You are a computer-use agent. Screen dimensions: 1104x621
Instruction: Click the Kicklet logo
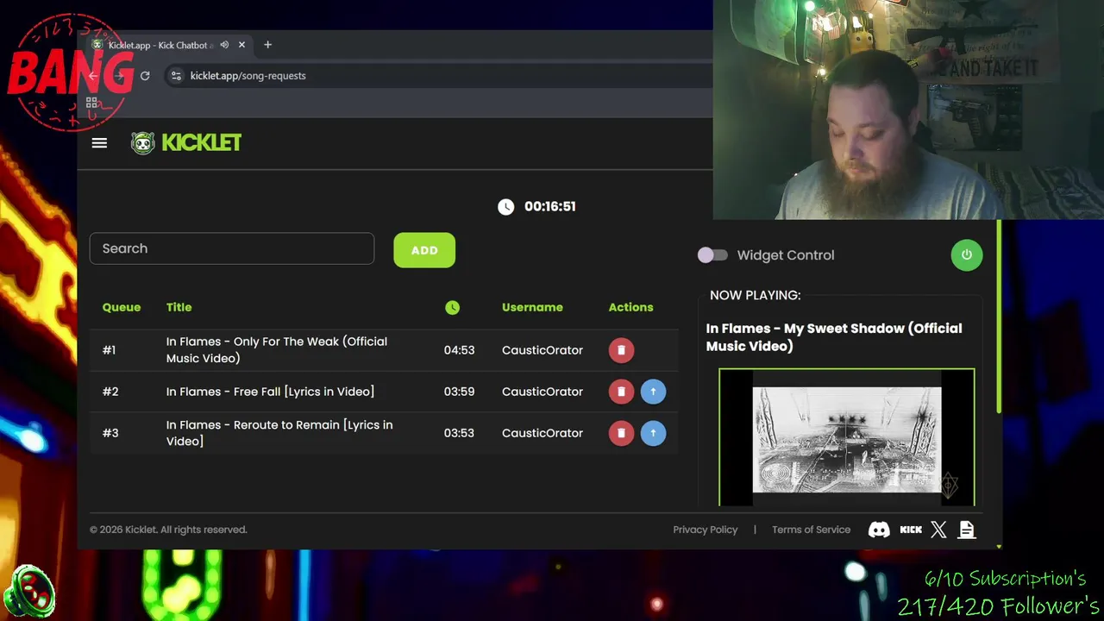click(x=185, y=142)
